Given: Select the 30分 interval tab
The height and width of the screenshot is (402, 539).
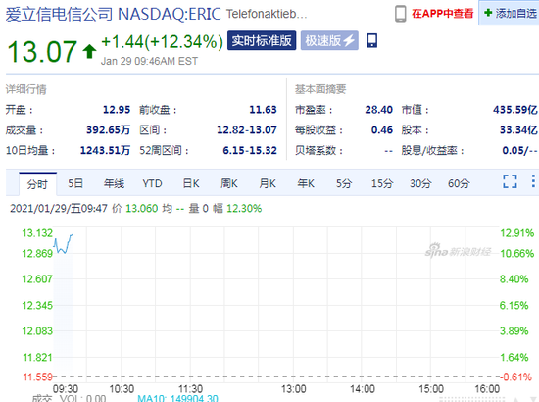Looking at the screenshot, I should [x=420, y=183].
